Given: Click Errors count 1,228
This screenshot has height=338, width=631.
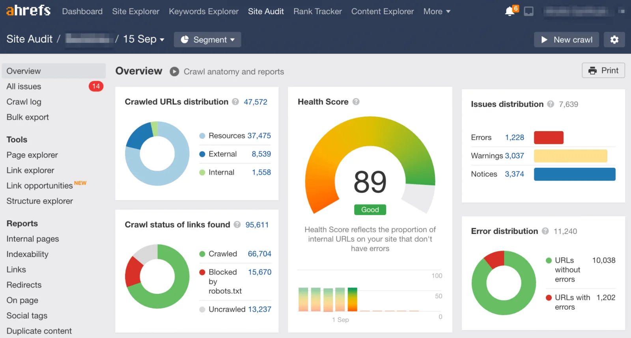Looking at the screenshot, I should (x=515, y=137).
